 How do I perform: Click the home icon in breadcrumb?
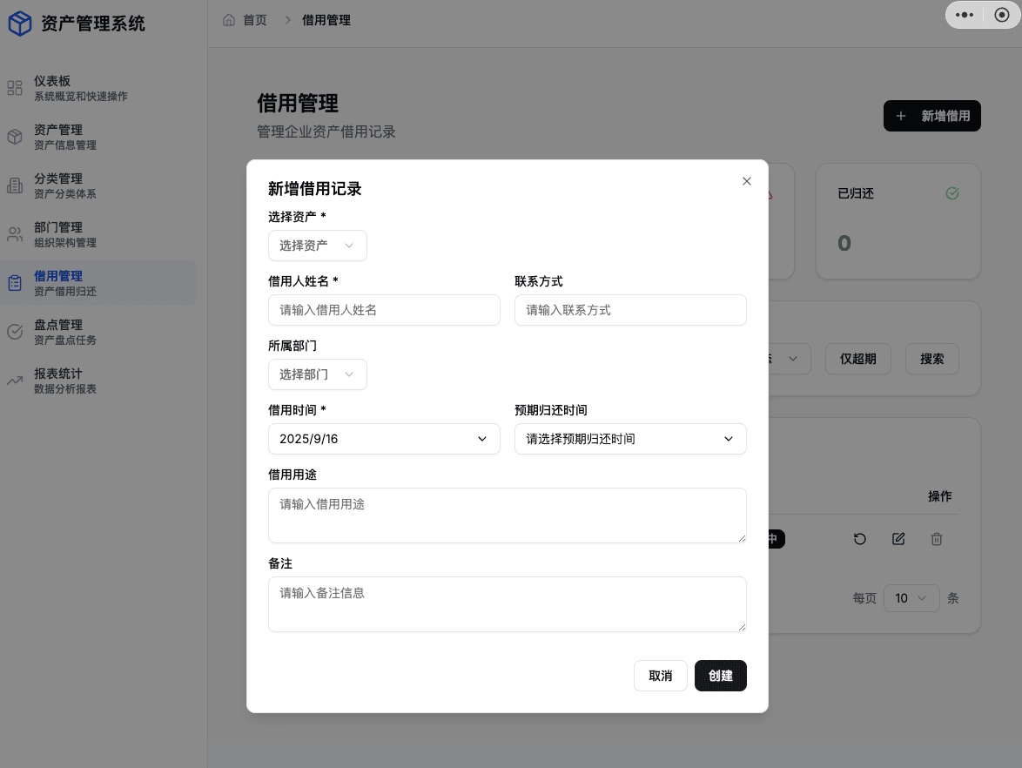229,20
